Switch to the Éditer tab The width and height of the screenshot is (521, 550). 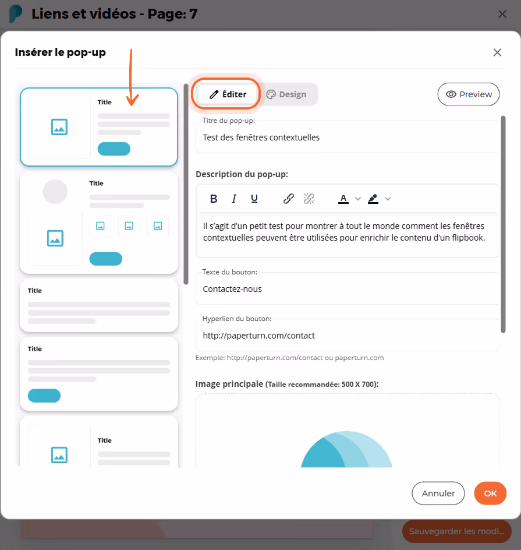click(x=228, y=94)
